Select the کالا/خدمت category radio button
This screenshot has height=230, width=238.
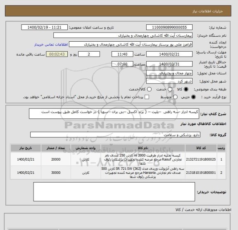149,89
